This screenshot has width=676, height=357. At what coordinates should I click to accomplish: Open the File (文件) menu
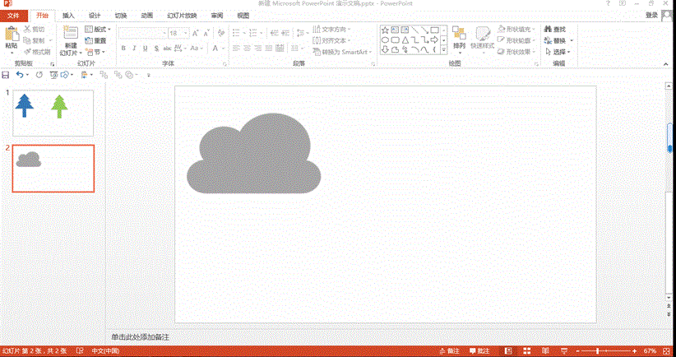click(x=13, y=15)
